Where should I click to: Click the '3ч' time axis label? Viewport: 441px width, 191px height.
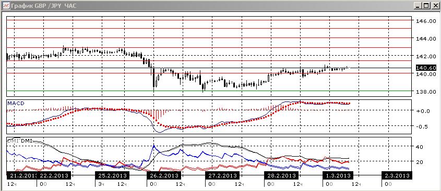tap(102, 184)
